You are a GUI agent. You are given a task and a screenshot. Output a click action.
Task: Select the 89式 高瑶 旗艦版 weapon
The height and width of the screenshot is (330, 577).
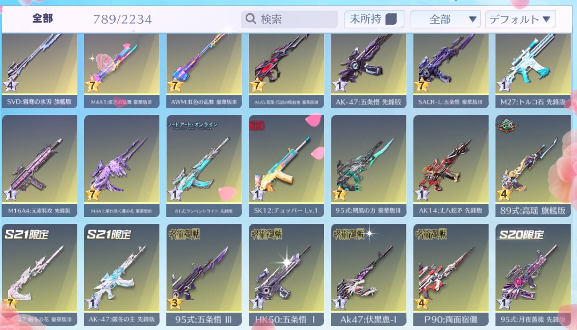533,166
